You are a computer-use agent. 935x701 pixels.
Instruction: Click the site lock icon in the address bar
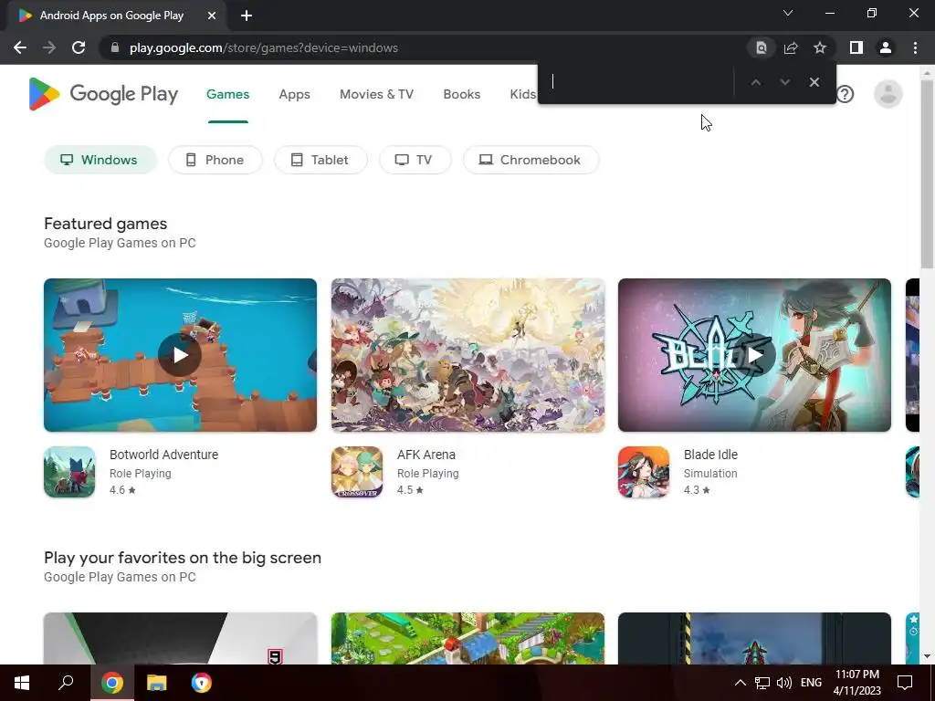point(115,47)
